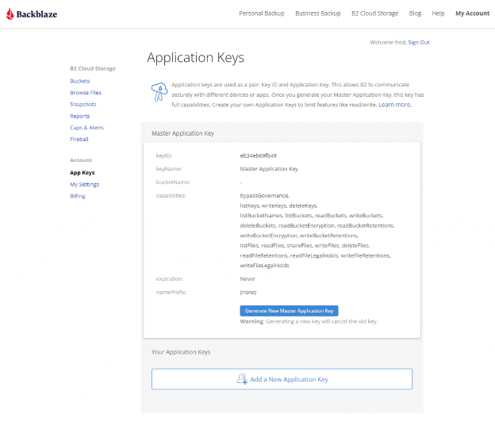Open Buckets in the sidebar
This screenshot has height=422, width=495.
tap(80, 81)
